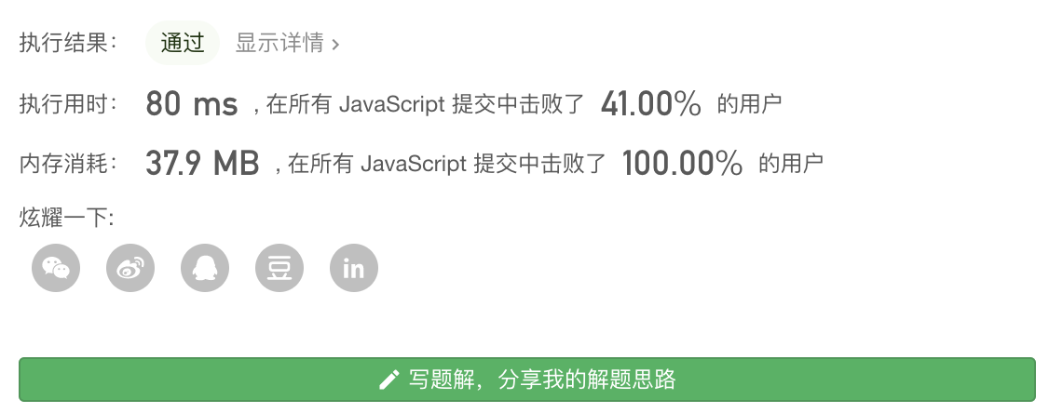Click the QQ penguin share icon
The image size is (1049, 413).
[x=205, y=268]
